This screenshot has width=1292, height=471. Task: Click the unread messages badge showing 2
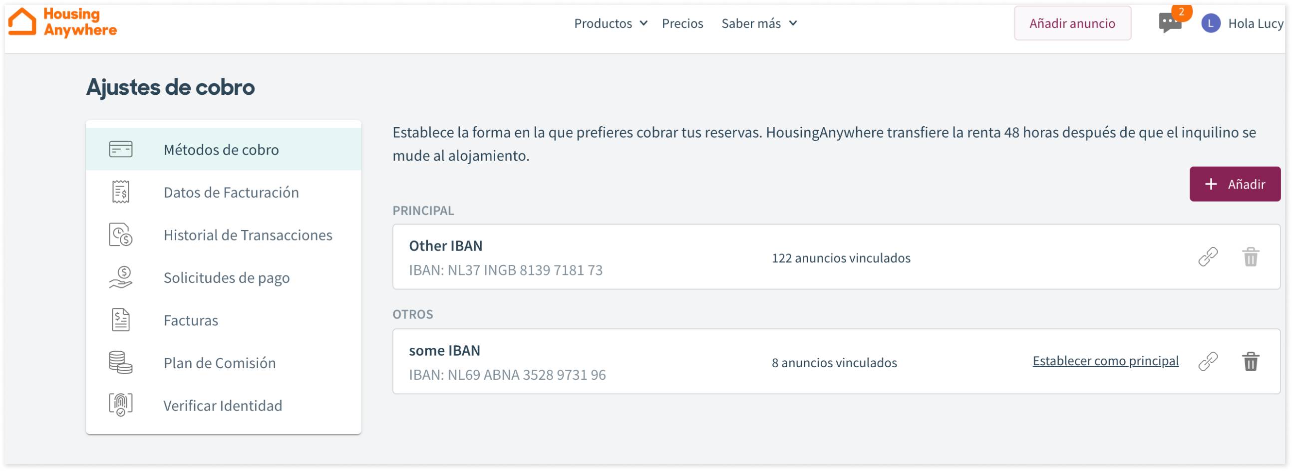click(x=1181, y=12)
